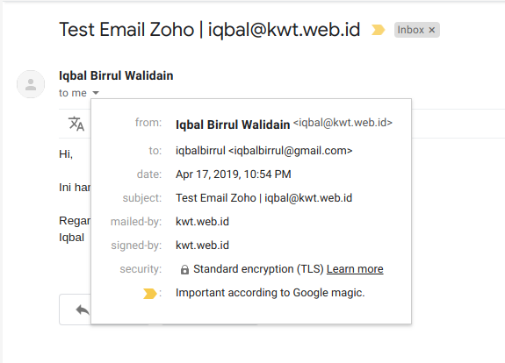Click the bold sender name in from row
Viewport: 505px width, 363px height.
coord(233,125)
